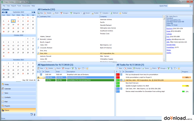
Task: Jump forward one year in calendar
Action: [34, 12]
